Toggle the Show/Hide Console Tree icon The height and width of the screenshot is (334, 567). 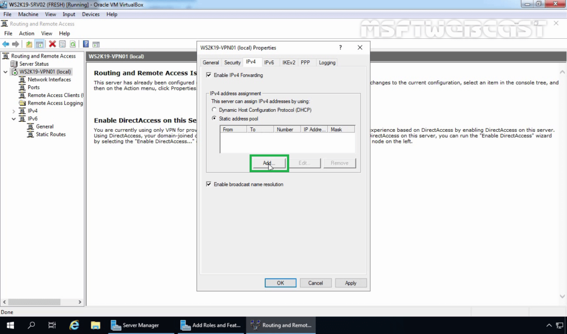[x=39, y=44]
